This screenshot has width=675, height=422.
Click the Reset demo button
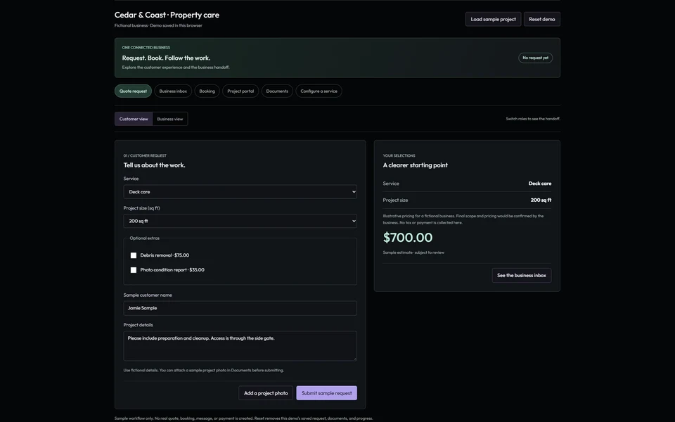coord(541,19)
